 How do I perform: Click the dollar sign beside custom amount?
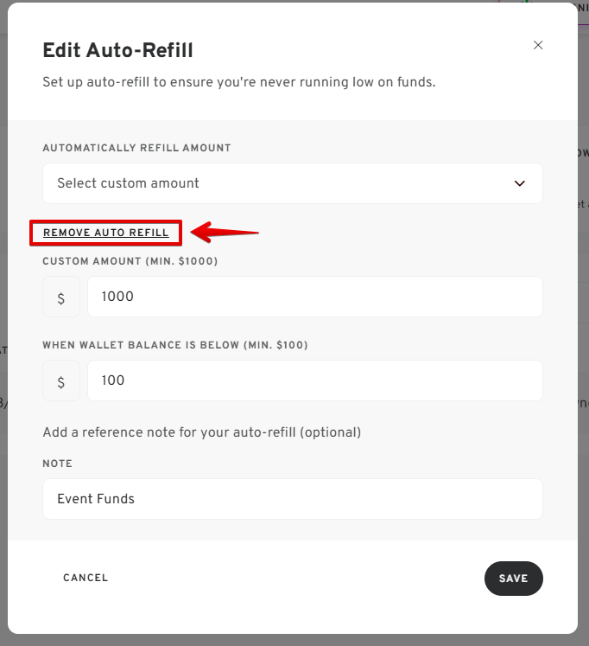(61, 297)
